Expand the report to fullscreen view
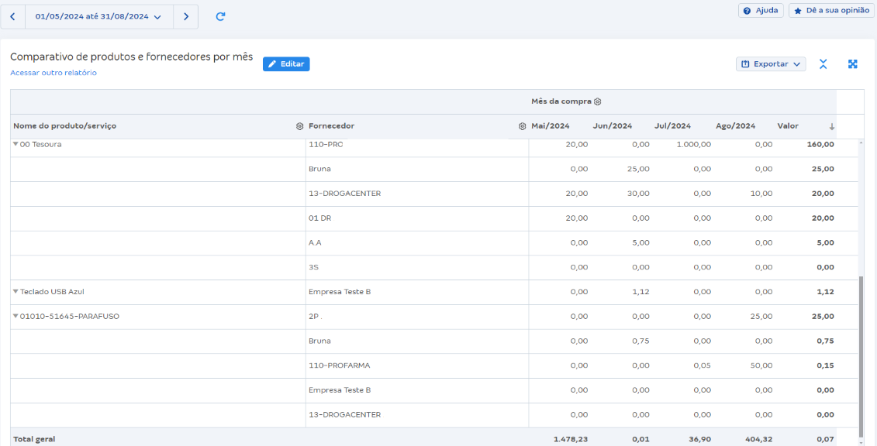This screenshot has width=877, height=446. tap(853, 64)
